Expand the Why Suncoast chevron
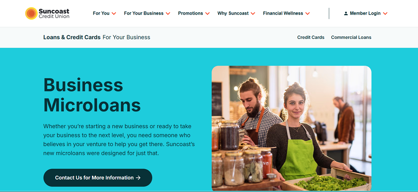This screenshot has width=418, height=192. pos(253,13)
